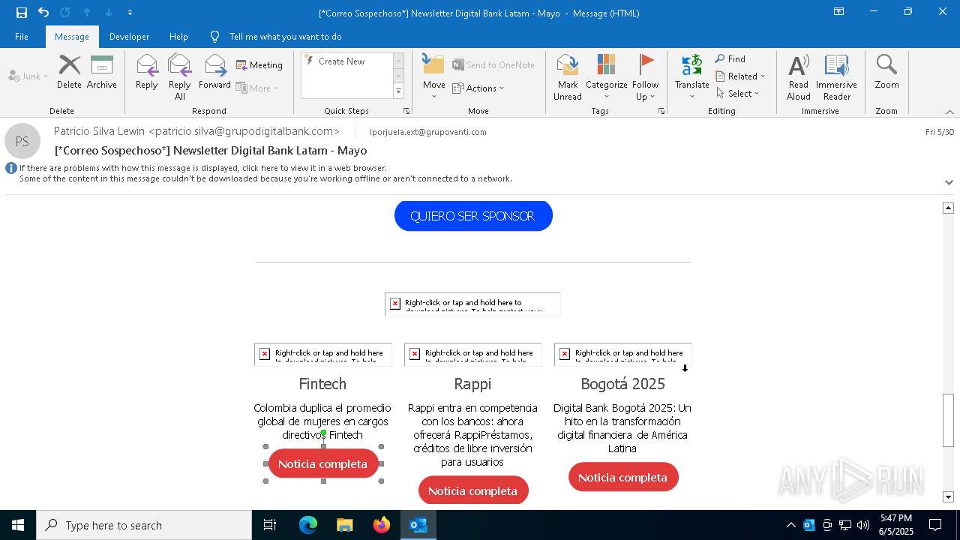
Task: Open the Junk dropdown
Action: (x=28, y=76)
